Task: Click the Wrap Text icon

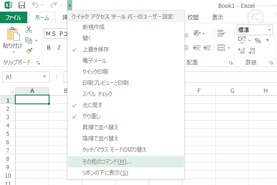Action: pos(221,33)
